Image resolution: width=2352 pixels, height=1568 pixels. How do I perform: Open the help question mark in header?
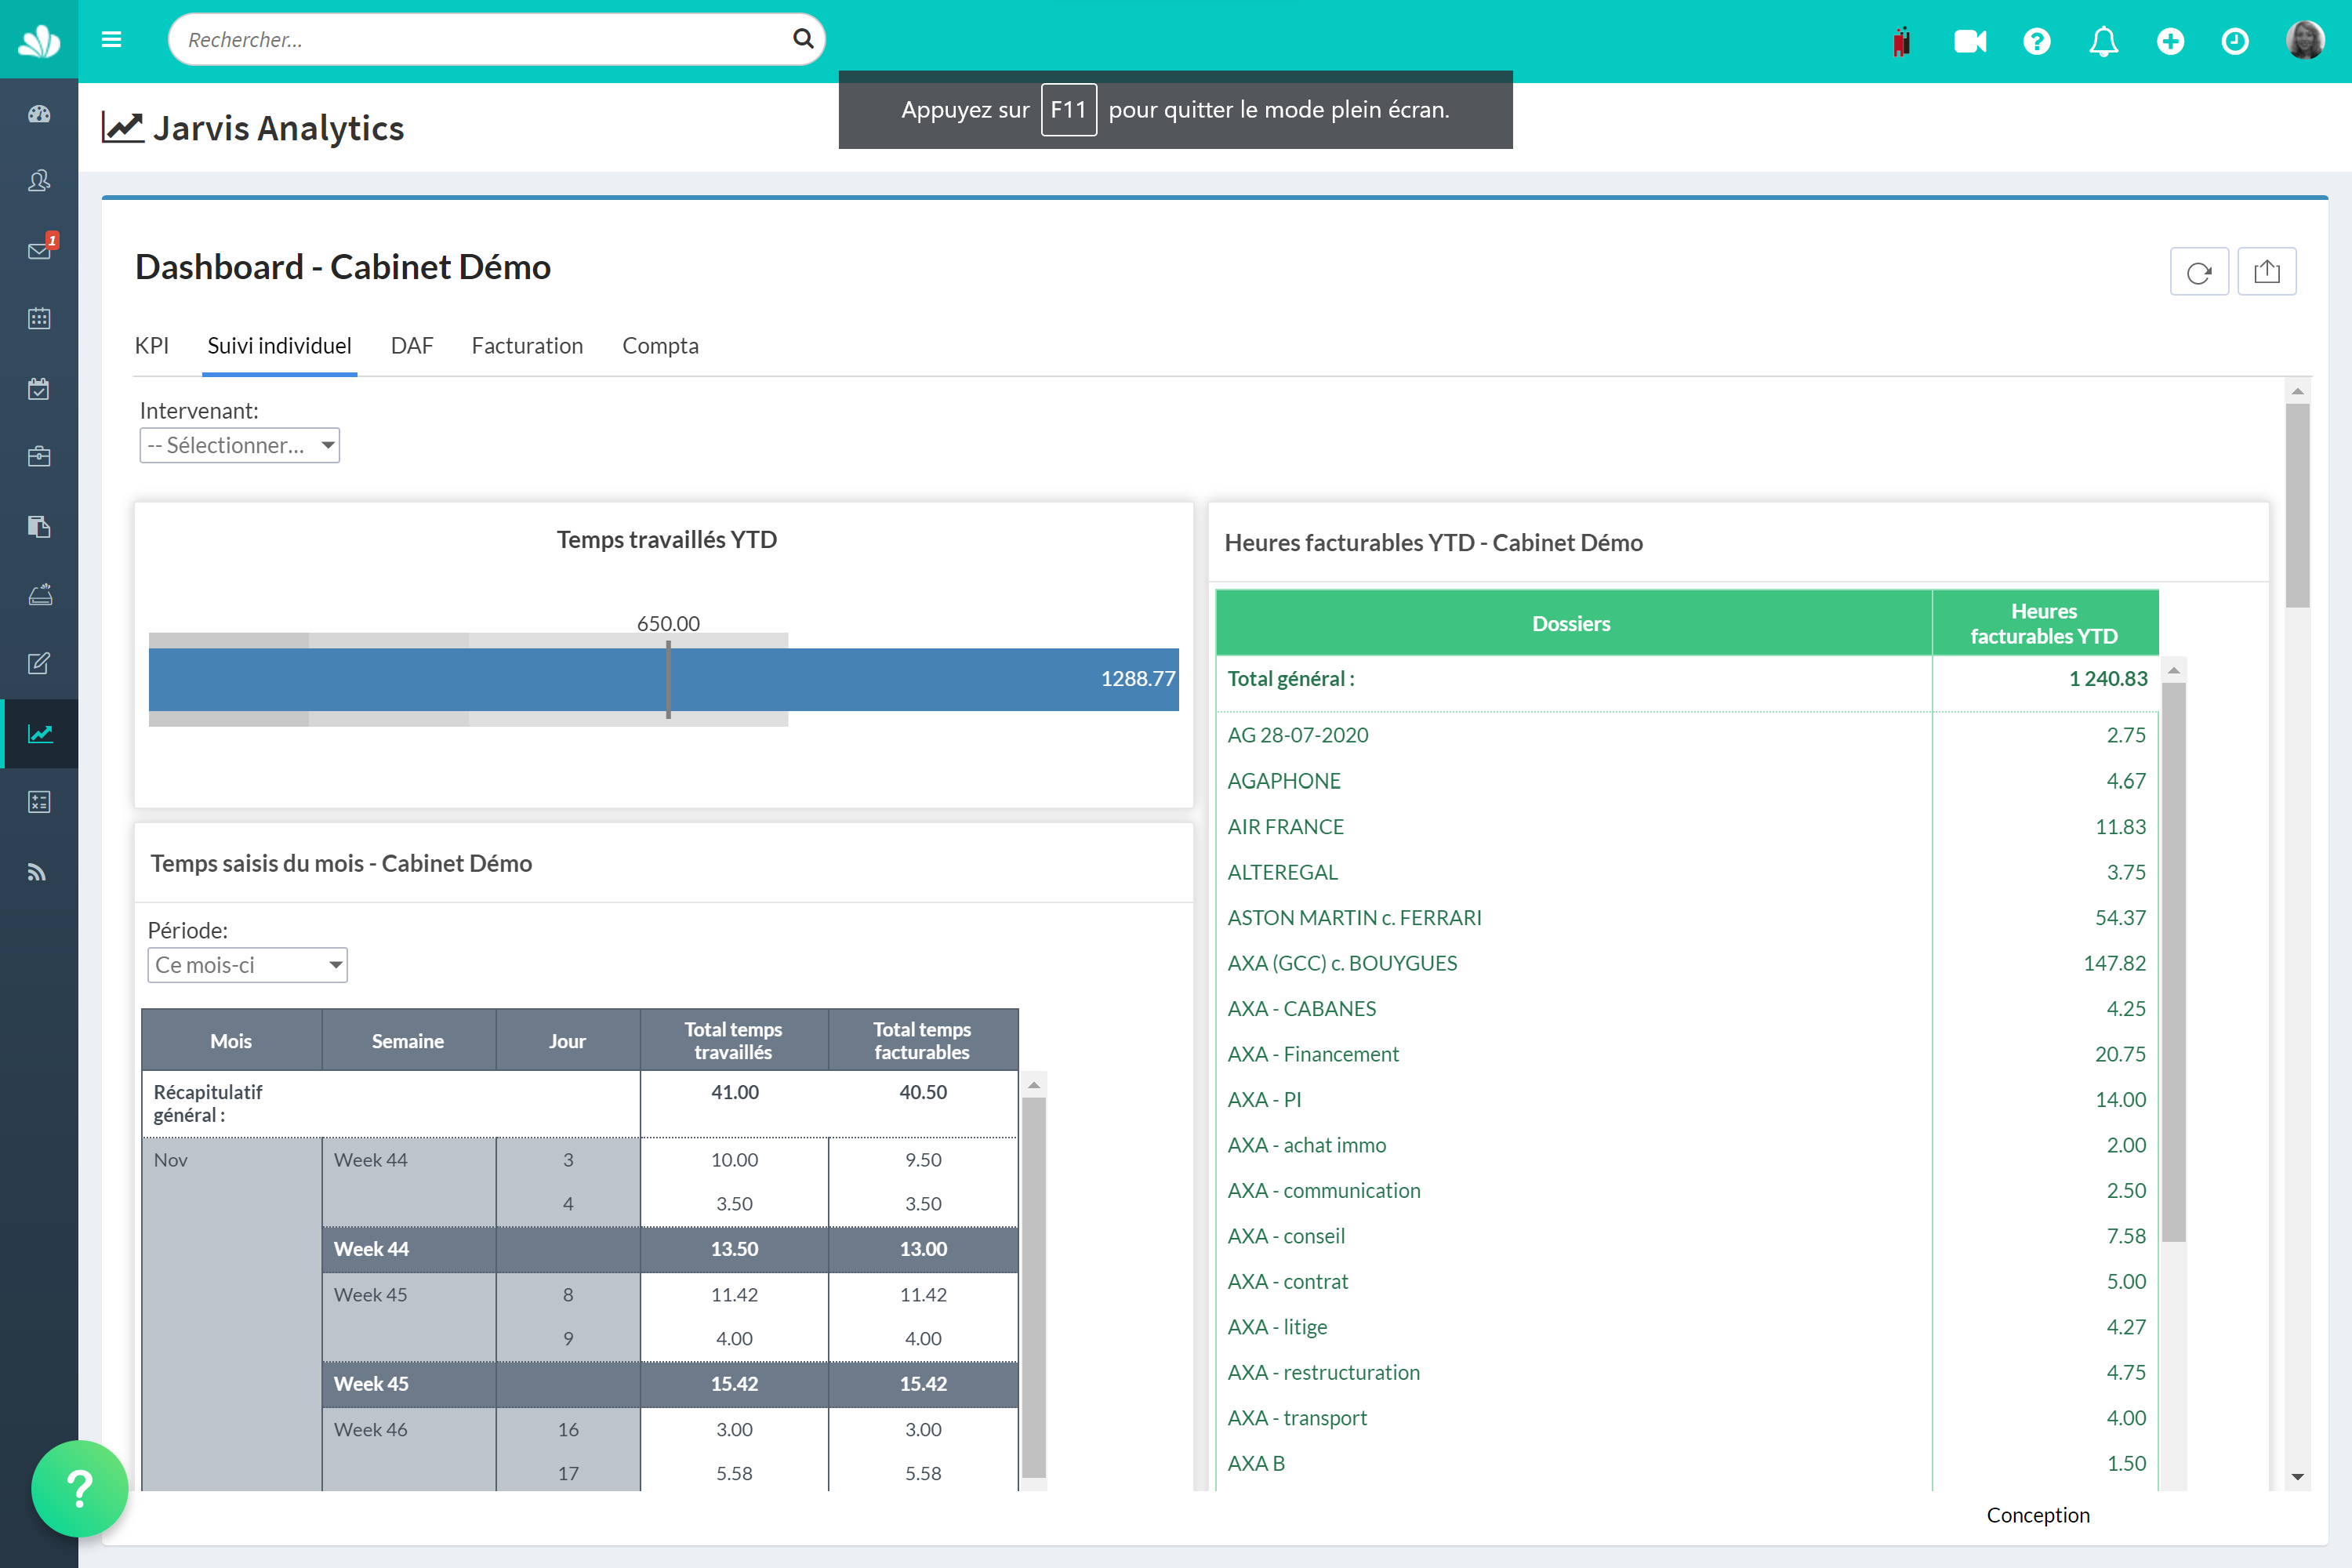2037,41
